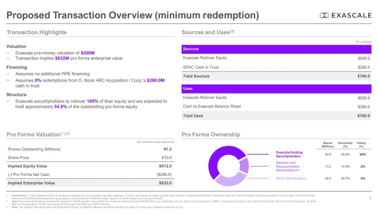
Task: Click the Voting (%) column header
Action: [x=361, y=145]
